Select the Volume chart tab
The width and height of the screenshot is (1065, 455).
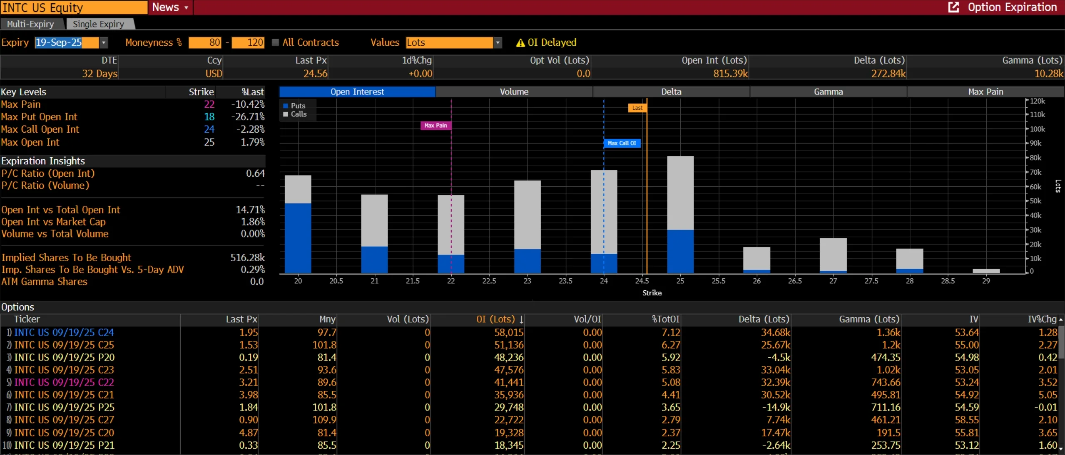514,92
